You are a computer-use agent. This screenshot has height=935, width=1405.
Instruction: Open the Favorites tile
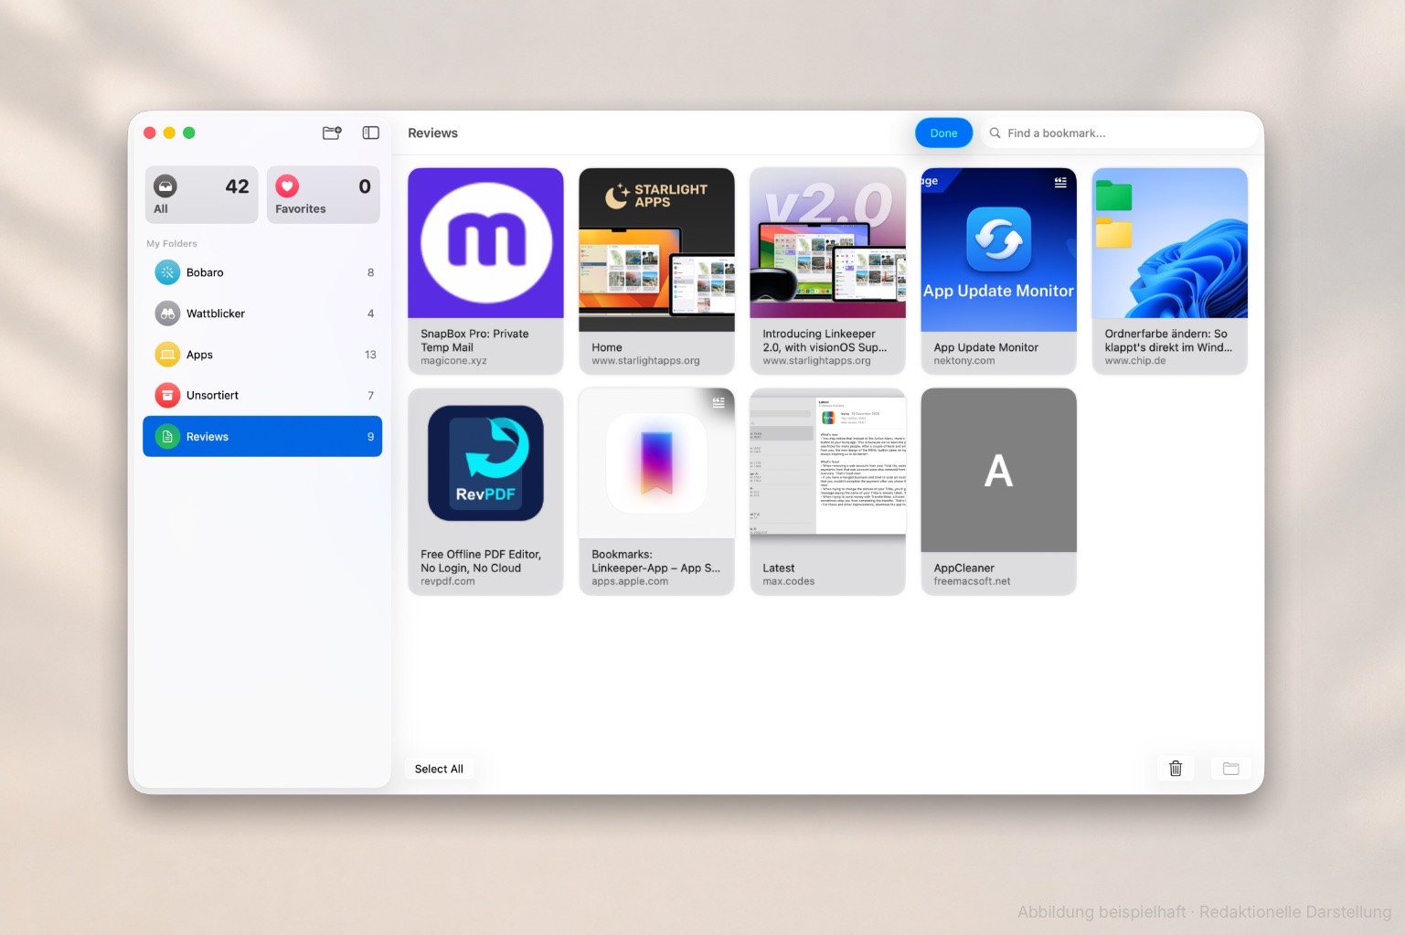(x=323, y=195)
